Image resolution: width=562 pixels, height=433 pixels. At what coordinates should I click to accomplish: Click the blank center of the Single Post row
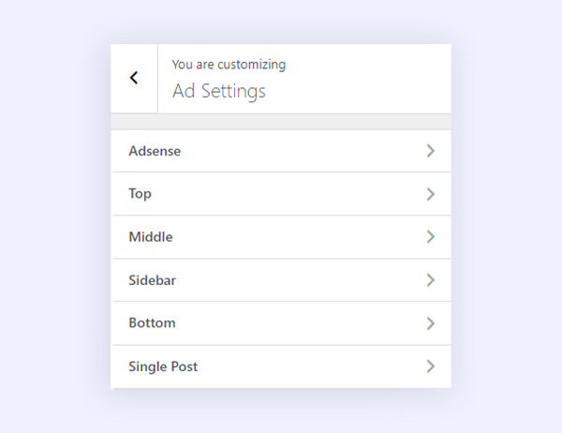(x=300, y=366)
